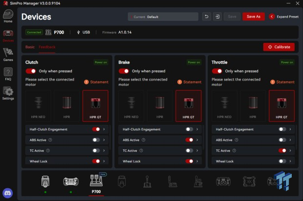Click the info icon next to Throttle ABS Active
The width and height of the screenshot is (303, 201).
coord(237,140)
